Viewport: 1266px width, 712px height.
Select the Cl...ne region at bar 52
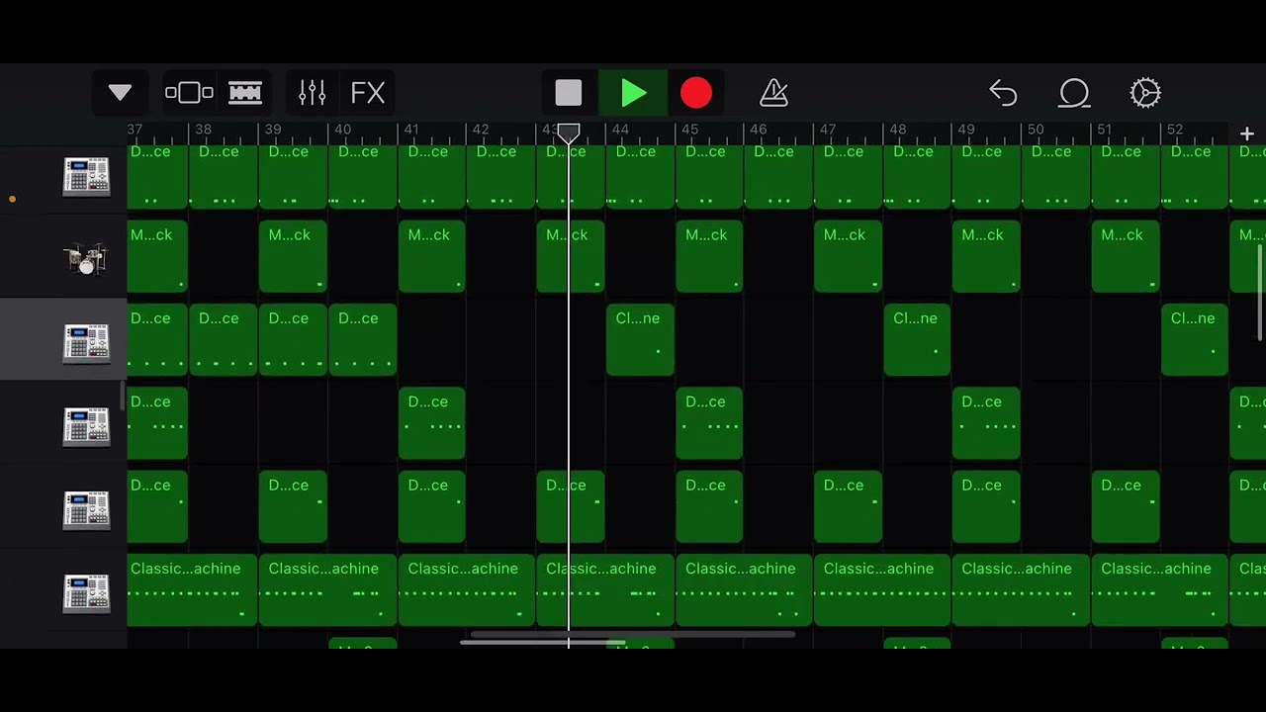[x=1195, y=342]
